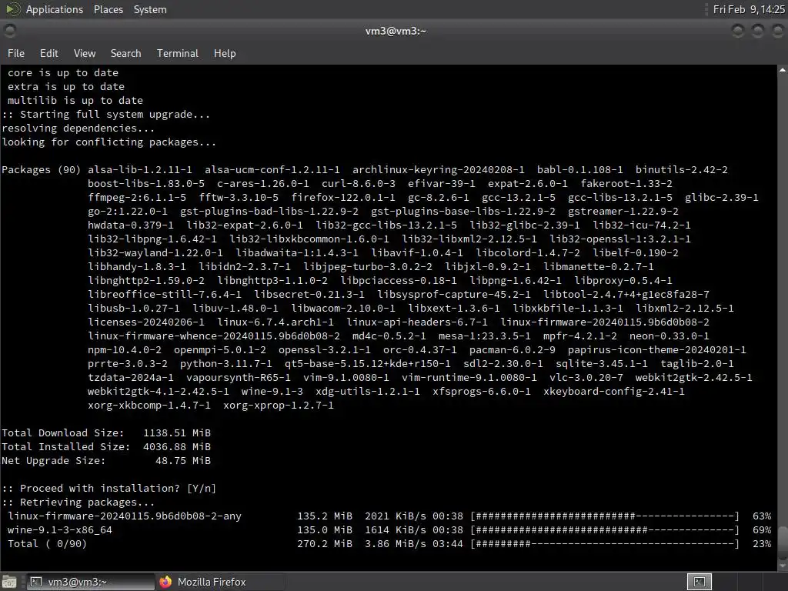Open the Places menu in the top panel
The image size is (788, 591).
(x=108, y=9)
